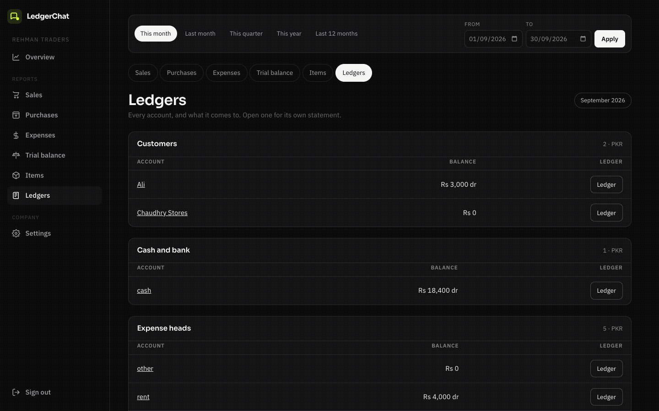Open Expenses text in the sidebar

pyautogui.click(x=40, y=135)
